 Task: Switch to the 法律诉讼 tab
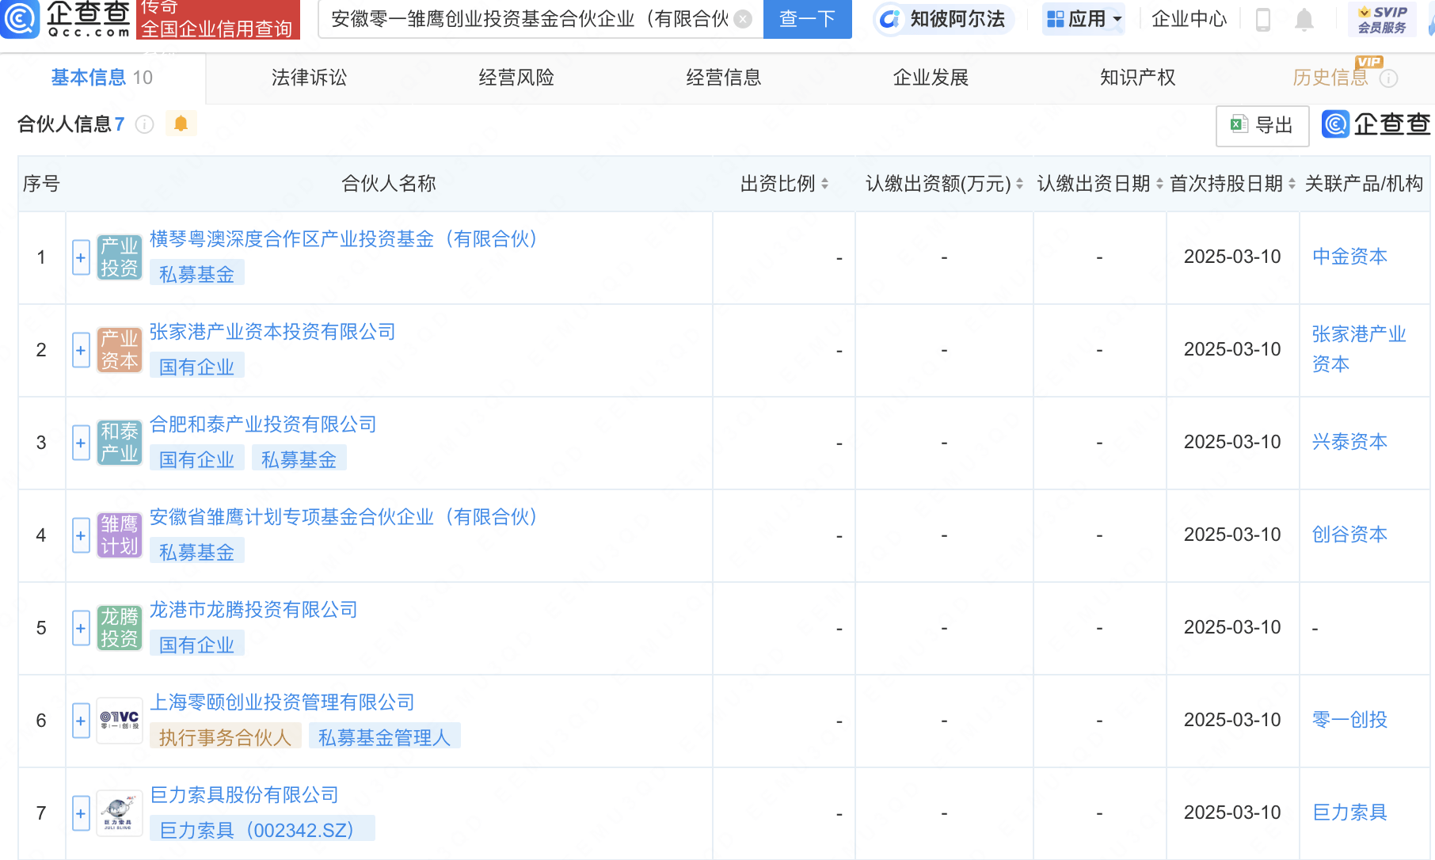[x=310, y=78]
